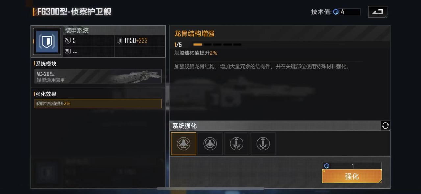Screen dimensions: 421x194
Task: Tap the armor system shield icon
Action: tap(47, 41)
